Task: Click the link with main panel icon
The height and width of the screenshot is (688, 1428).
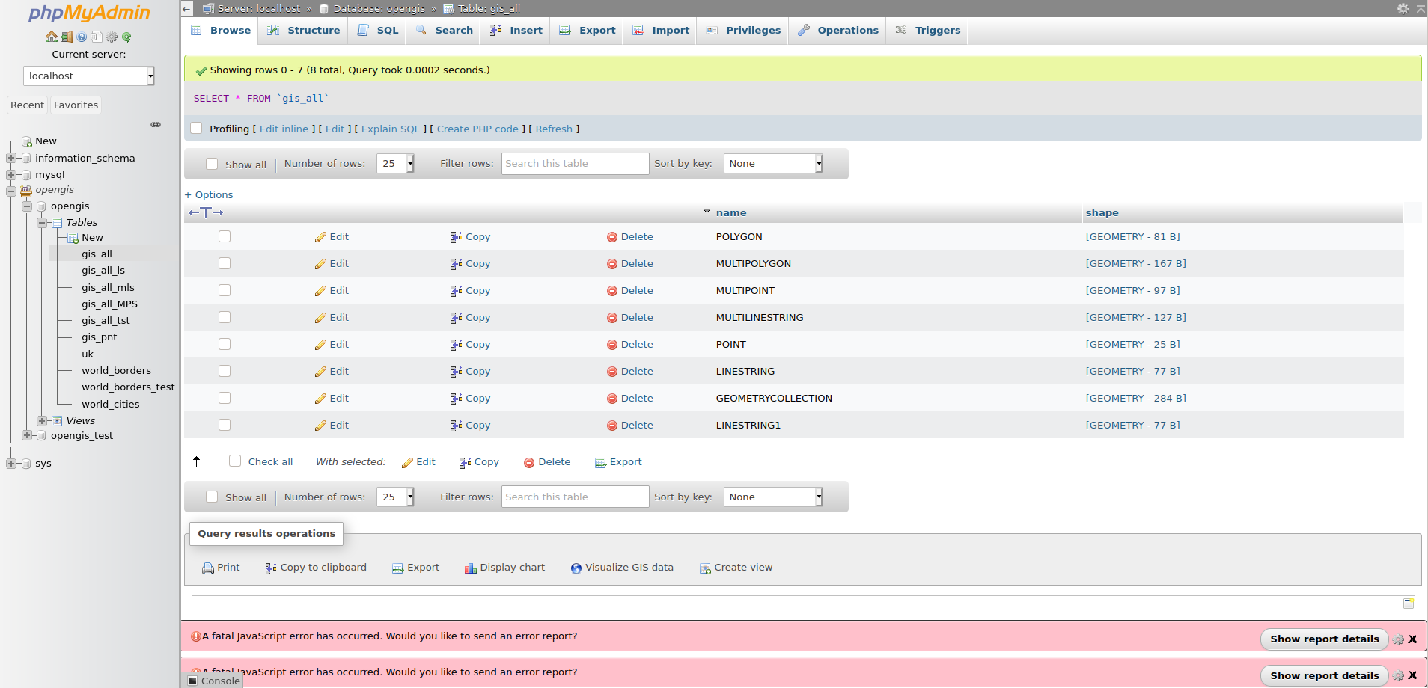Action: coord(156,124)
